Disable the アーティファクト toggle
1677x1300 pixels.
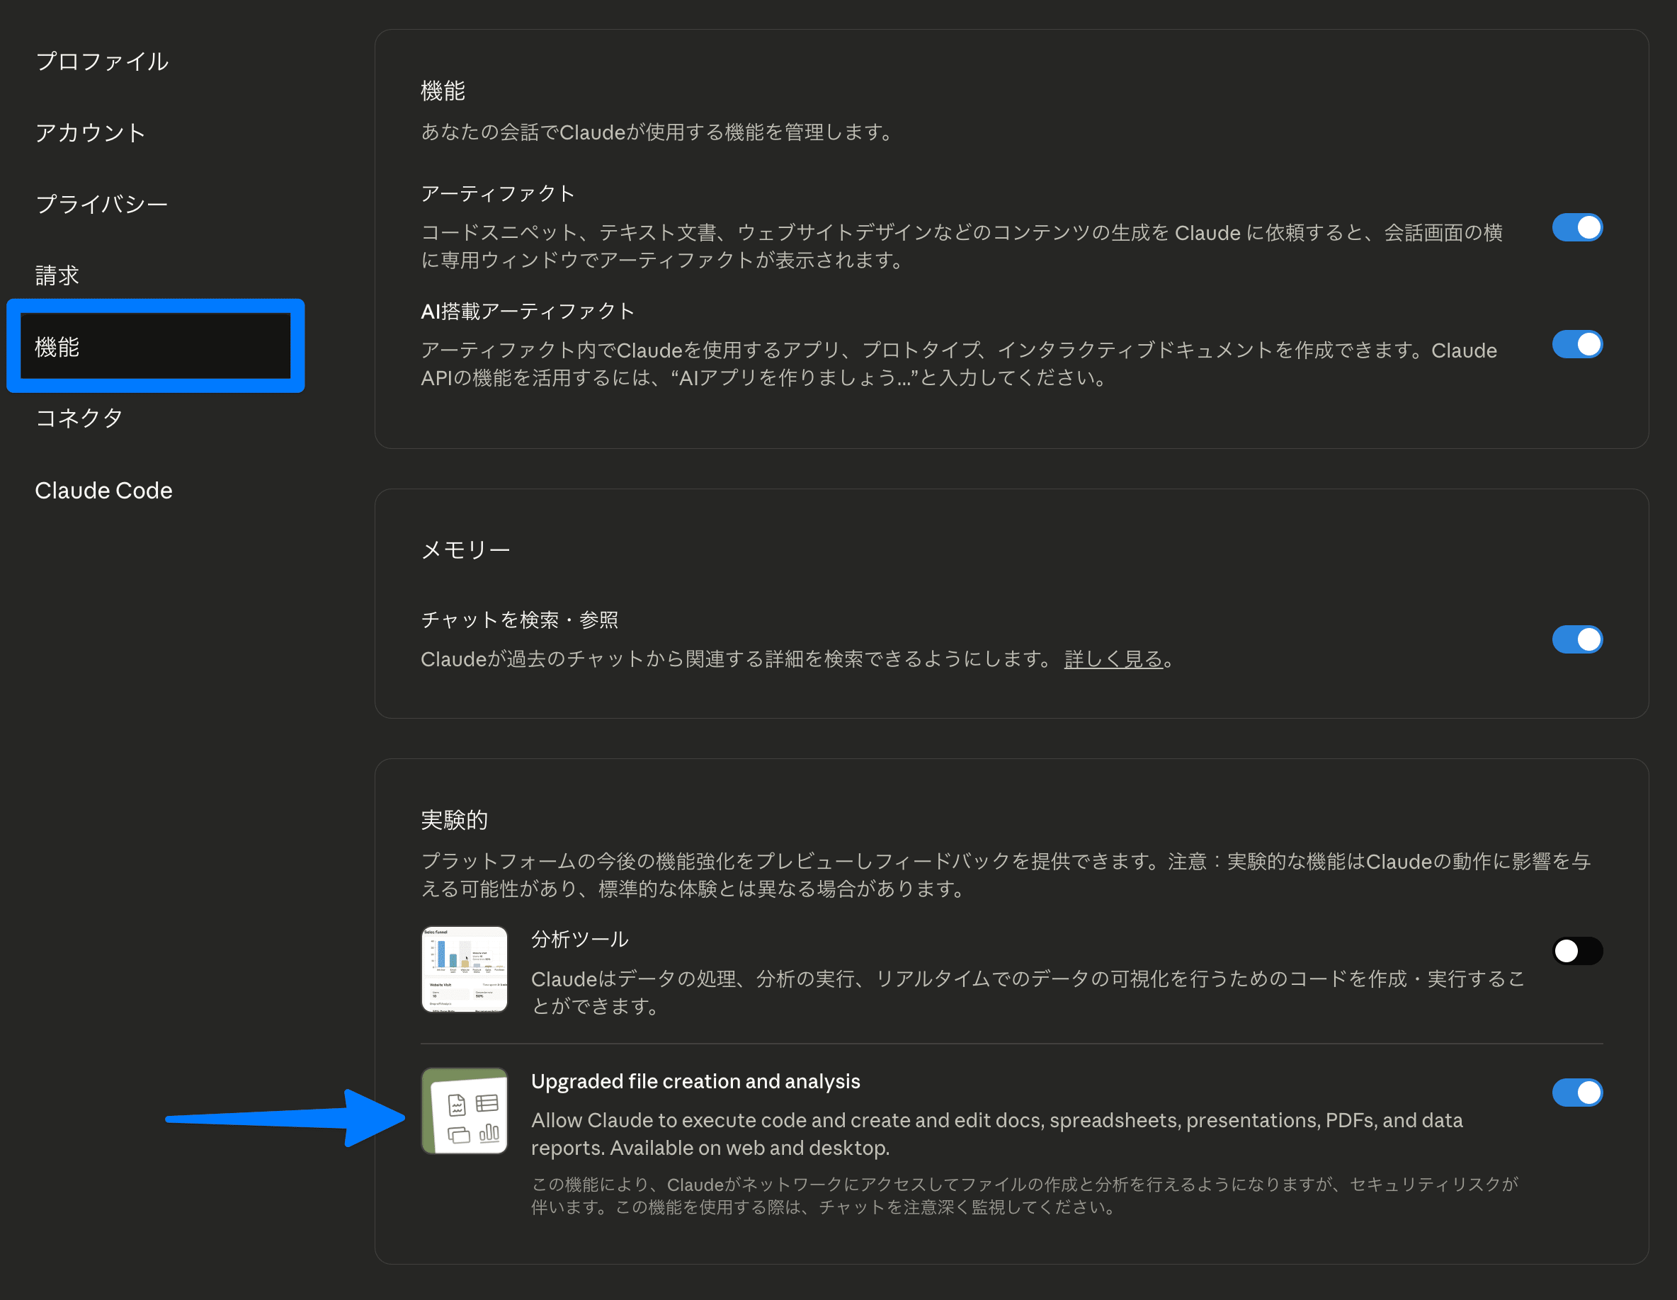(1576, 228)
